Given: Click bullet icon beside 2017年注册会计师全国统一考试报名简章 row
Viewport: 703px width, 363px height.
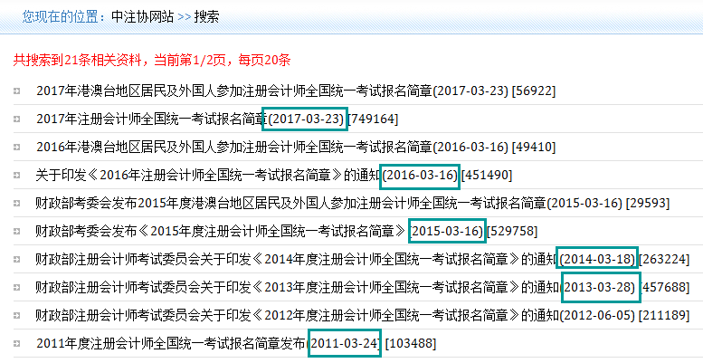Looking at the screenshot, I should [17, 119].
